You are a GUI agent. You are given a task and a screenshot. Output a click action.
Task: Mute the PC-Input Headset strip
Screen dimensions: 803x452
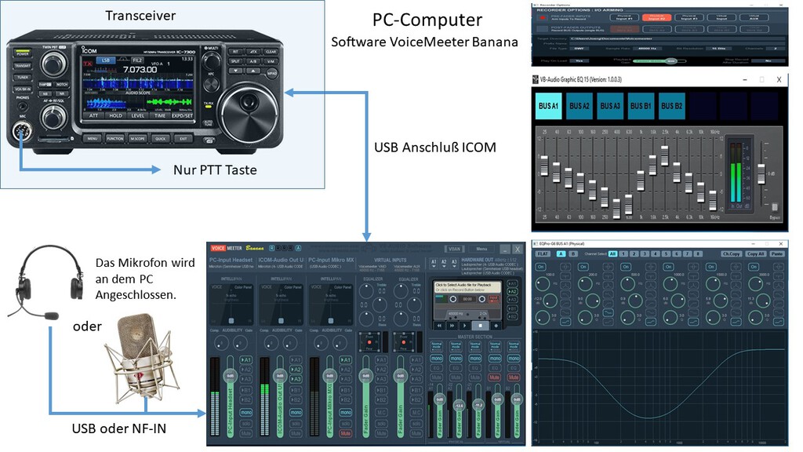coord(246,433)
